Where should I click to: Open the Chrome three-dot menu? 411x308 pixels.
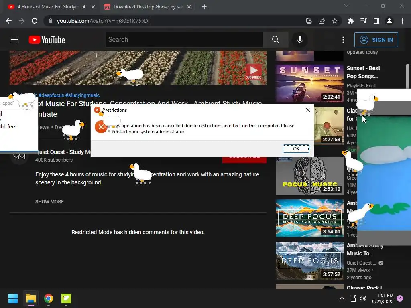pos(402,21)
